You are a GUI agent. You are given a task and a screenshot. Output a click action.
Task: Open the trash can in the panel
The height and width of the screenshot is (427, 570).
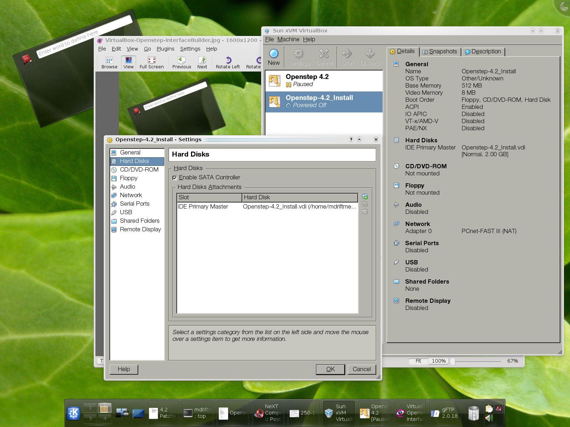[473, 413]
